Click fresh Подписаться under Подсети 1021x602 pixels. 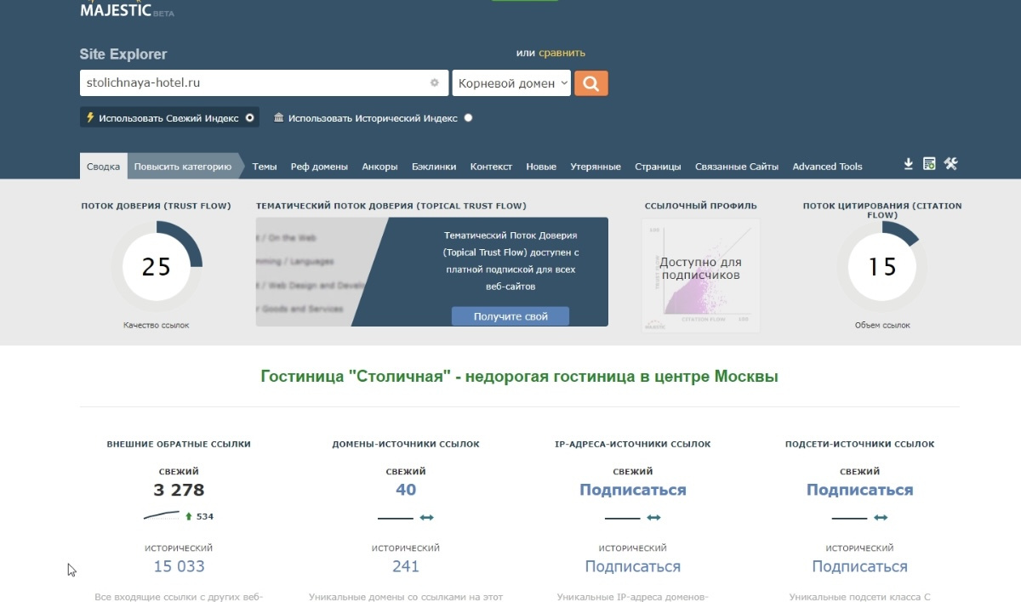point(859,490)
